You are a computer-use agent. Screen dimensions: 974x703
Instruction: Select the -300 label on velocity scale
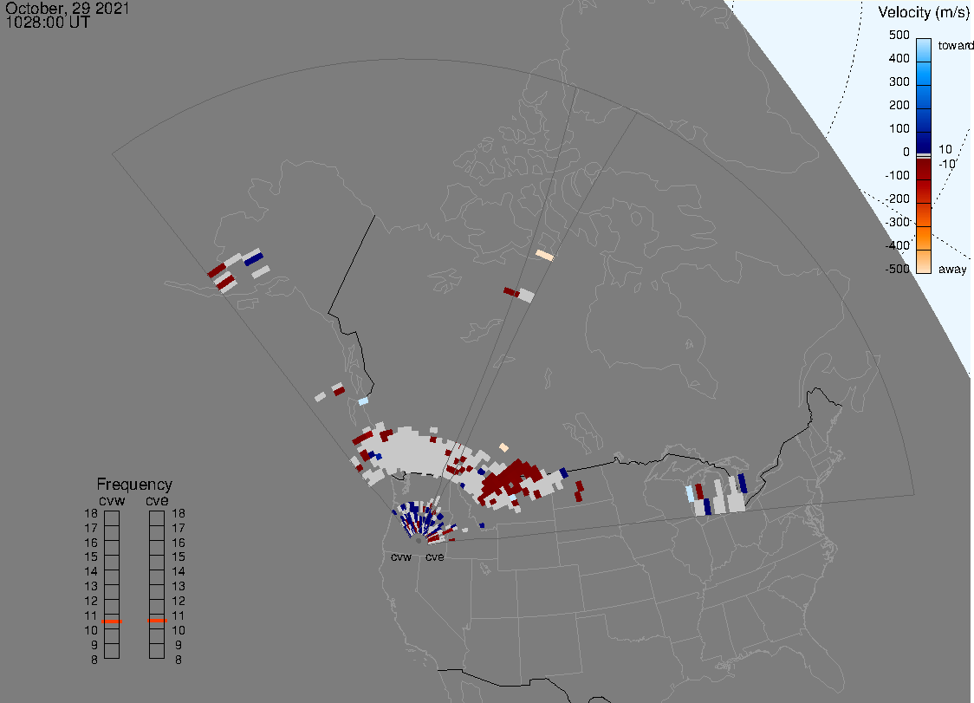coord(897,222)
